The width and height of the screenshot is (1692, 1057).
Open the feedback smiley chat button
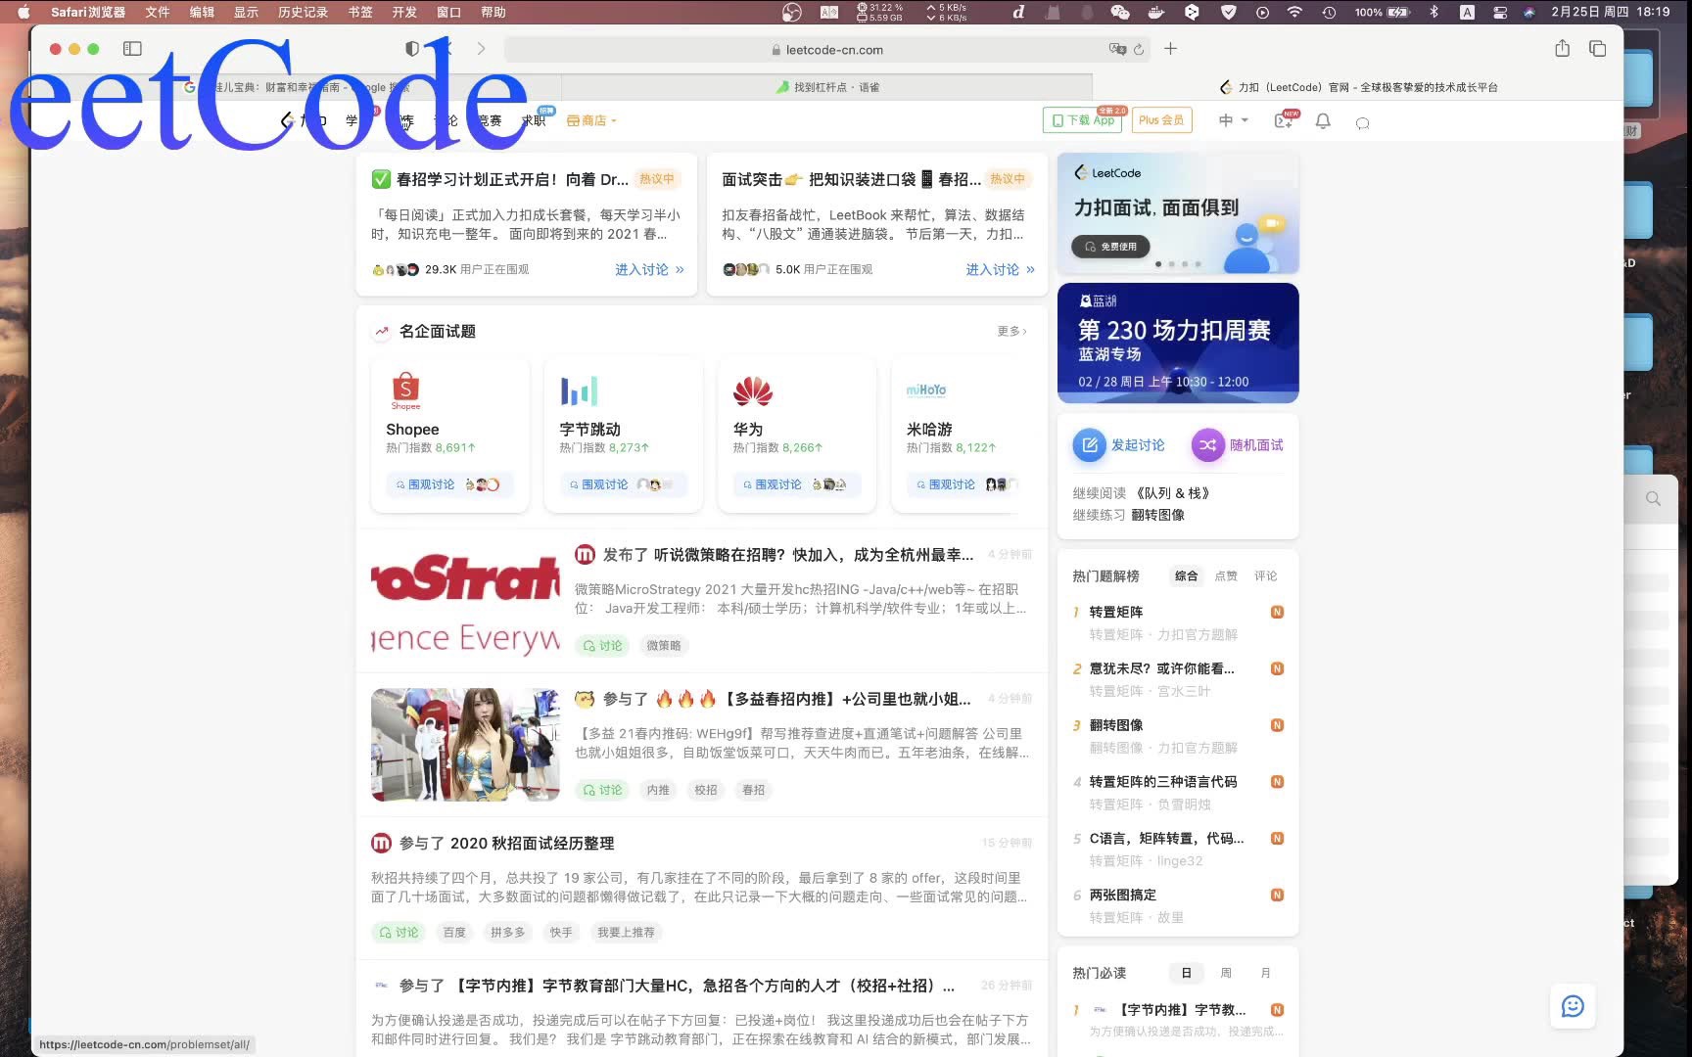1573,1006
